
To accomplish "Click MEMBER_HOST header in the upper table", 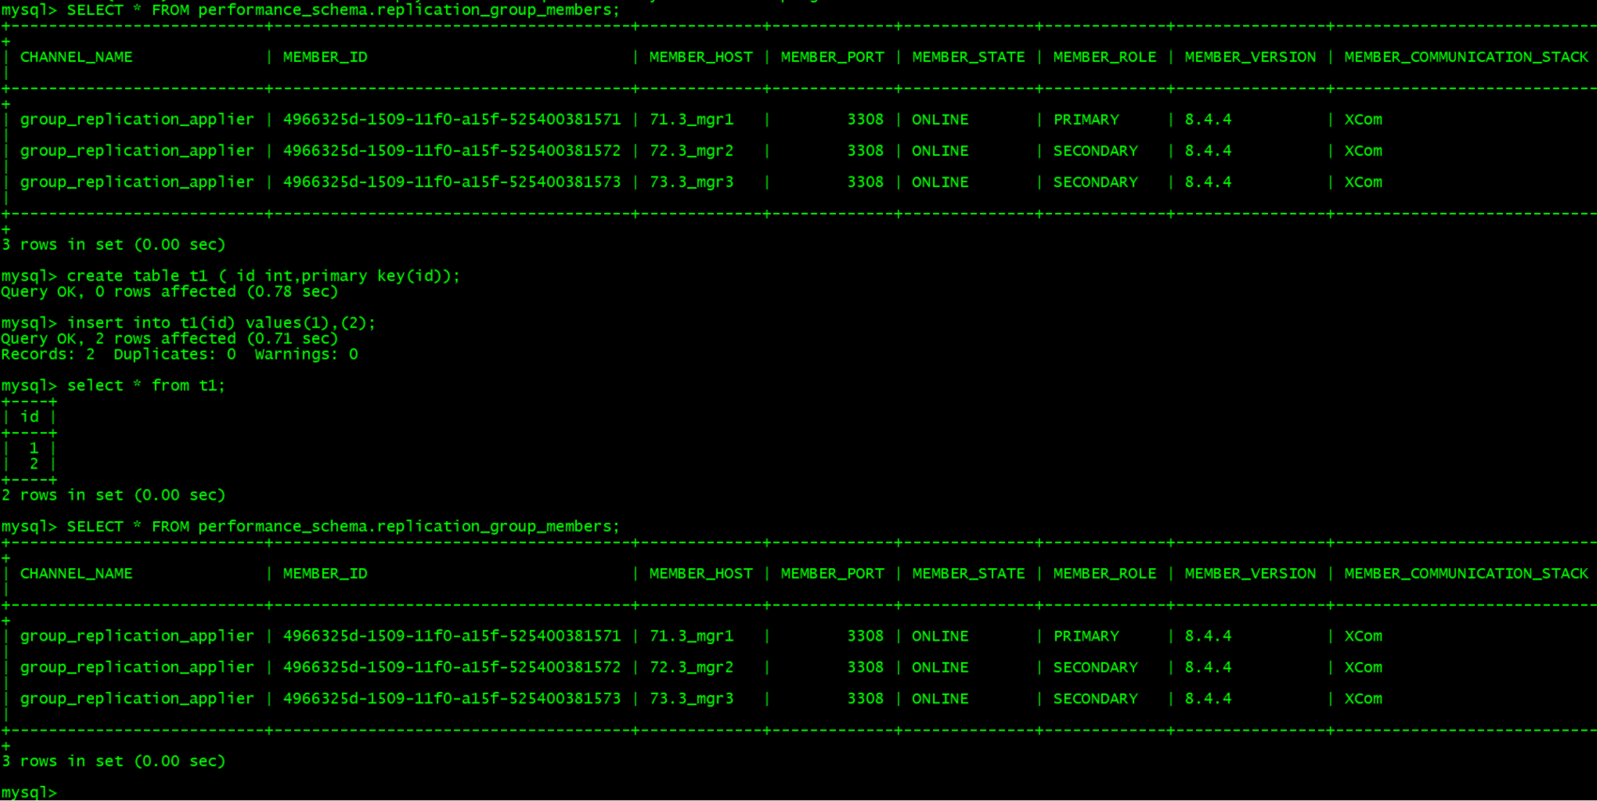I will pos(701,57).
